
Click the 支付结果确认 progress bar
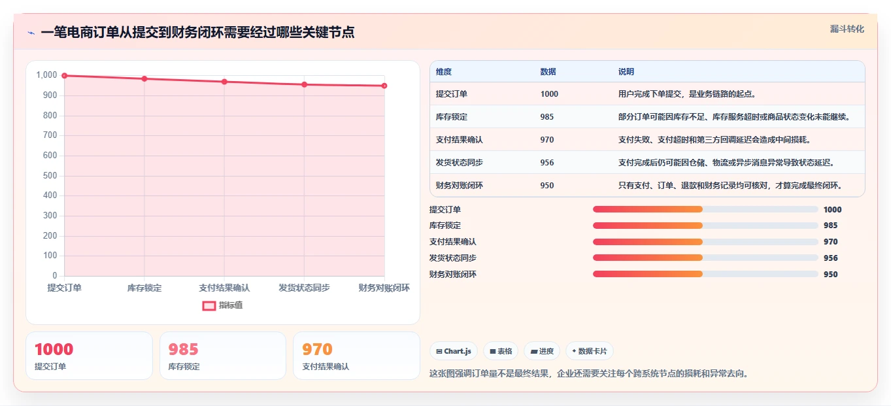pyautogui.click(x=705, y=242)
